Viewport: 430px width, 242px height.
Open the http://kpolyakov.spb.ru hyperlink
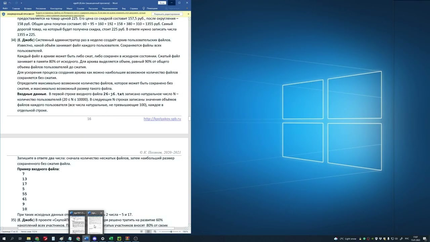point(162,119)
